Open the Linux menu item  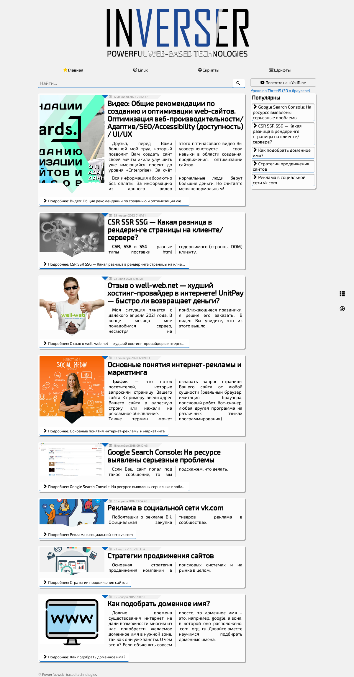coord(140,70)
